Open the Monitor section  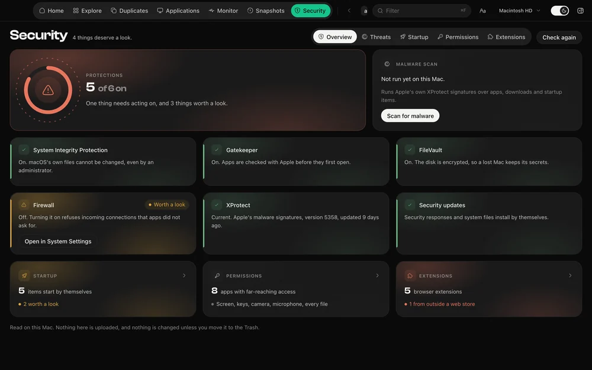[x=223, y=11]
